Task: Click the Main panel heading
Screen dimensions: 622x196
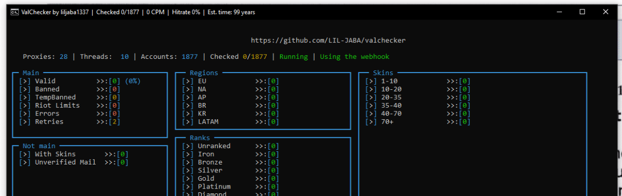Action: [31, 73]
